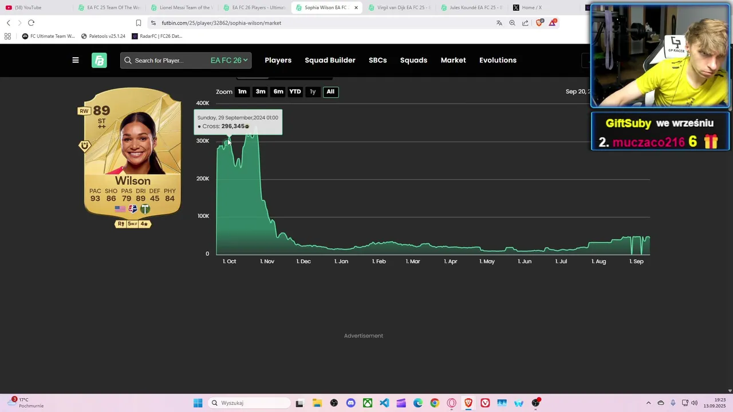Set chart zoom to YTD
Viewport: 733px width, 412px height.
click(295, 92)
